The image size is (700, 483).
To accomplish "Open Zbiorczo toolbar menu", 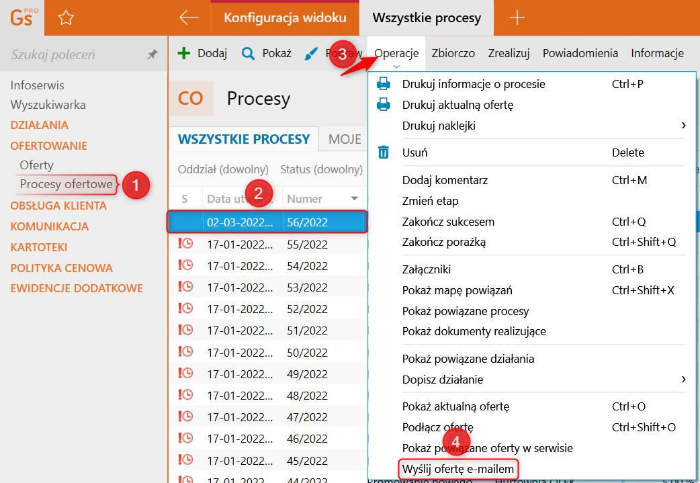I will click(x=453, y=54).
